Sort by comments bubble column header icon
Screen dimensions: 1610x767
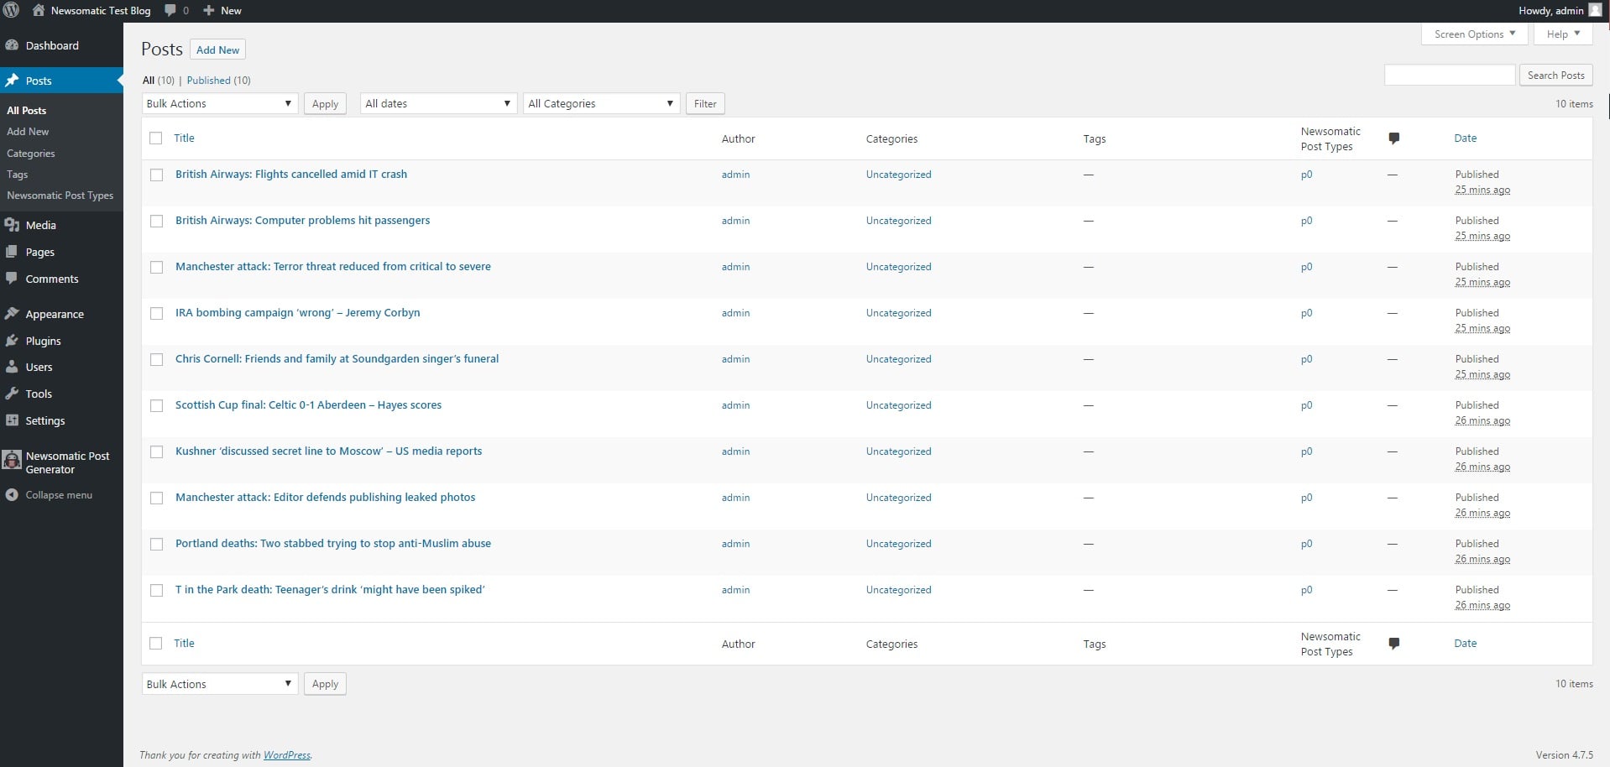click(1393, 138)
